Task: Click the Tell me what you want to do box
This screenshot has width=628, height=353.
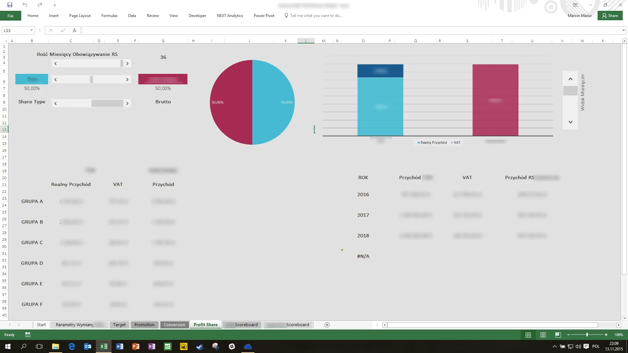Action: (313, 16)
